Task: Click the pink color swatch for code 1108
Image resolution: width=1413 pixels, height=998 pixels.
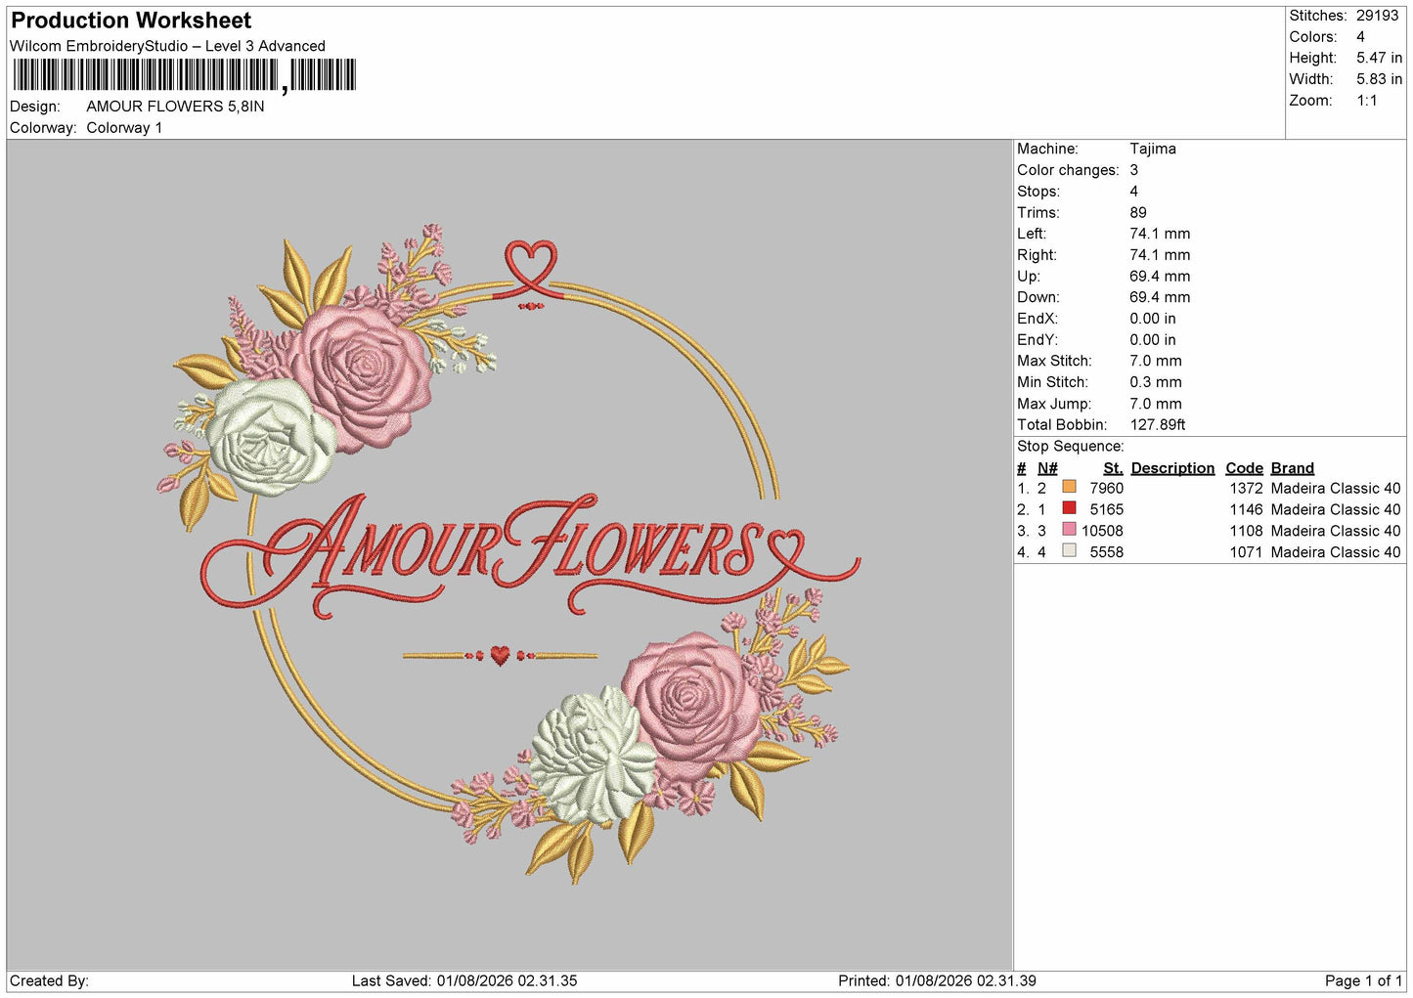Action: click(x=1069, y=530)
